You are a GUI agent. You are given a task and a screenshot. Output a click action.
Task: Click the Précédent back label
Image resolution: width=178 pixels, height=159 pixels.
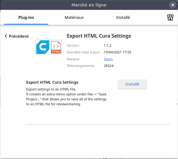point(19,36)
